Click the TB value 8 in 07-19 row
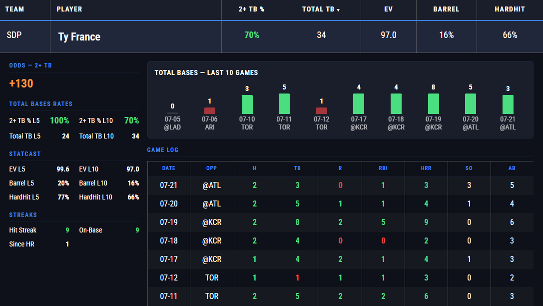 [297, 222]
